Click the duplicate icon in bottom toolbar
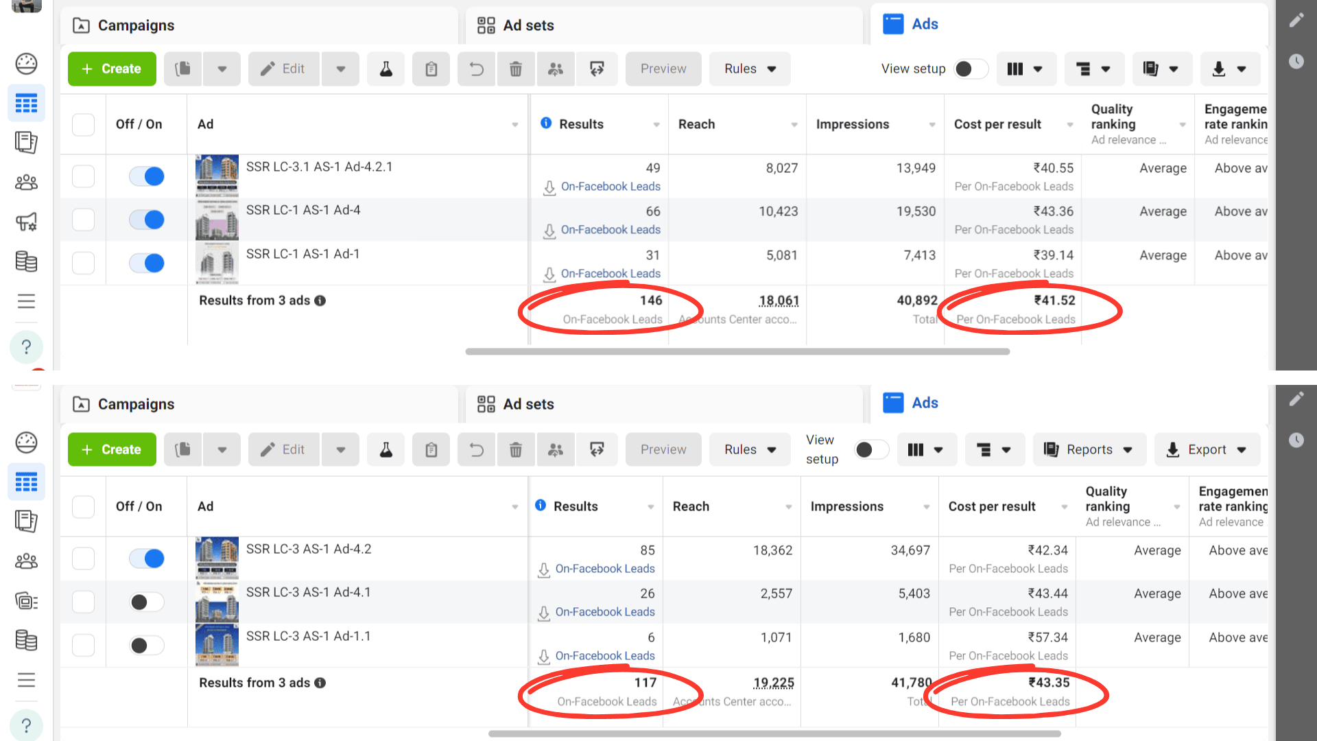Screen dimensions: 1317x741 coord(182,449)
